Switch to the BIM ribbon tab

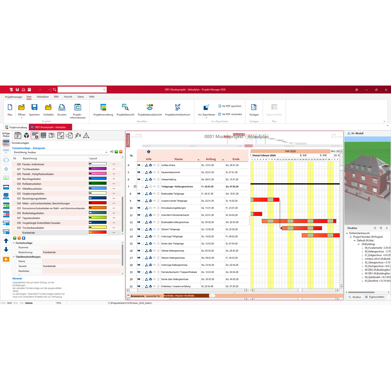pos(56,97)
